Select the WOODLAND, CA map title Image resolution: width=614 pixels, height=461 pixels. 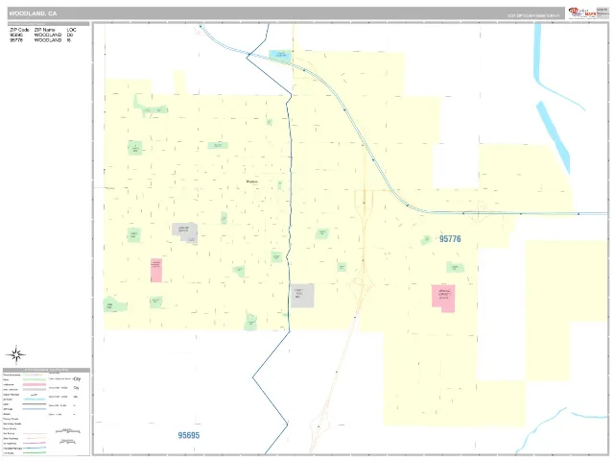coord(33,13)
